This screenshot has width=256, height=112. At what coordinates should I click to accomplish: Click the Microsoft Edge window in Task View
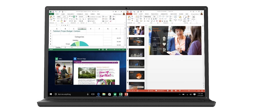(x=96, y=73)
